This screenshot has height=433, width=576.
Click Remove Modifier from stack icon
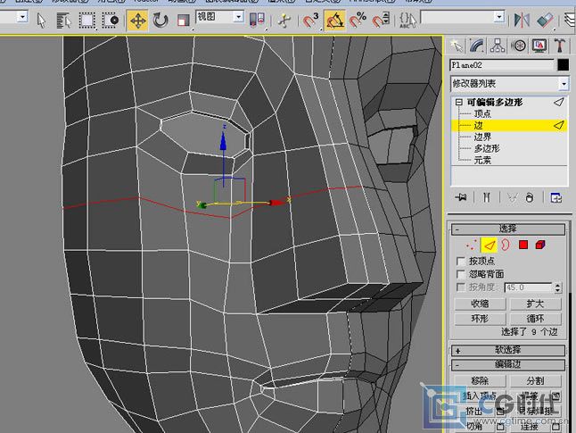pos(530,198)
